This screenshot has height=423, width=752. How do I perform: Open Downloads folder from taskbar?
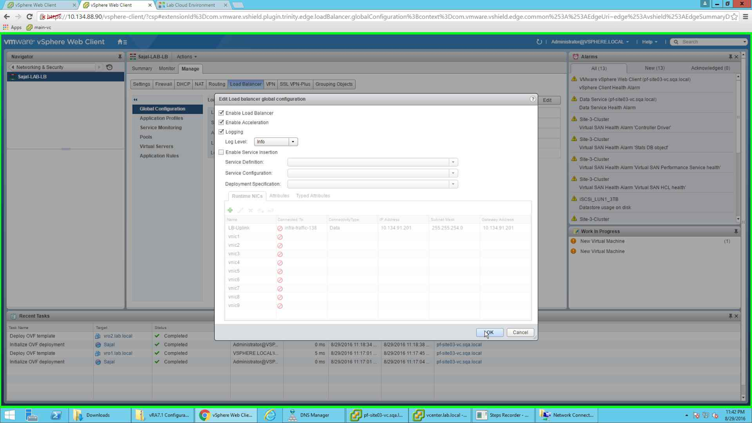coord(100,415)
